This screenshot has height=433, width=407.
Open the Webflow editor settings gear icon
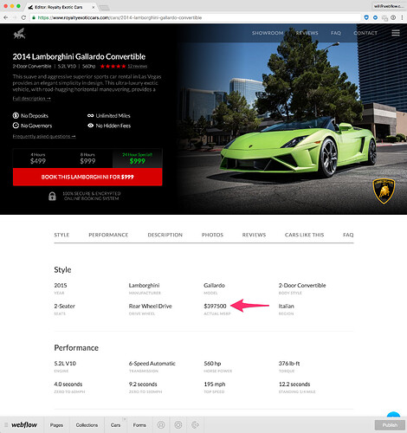(178, 424)
